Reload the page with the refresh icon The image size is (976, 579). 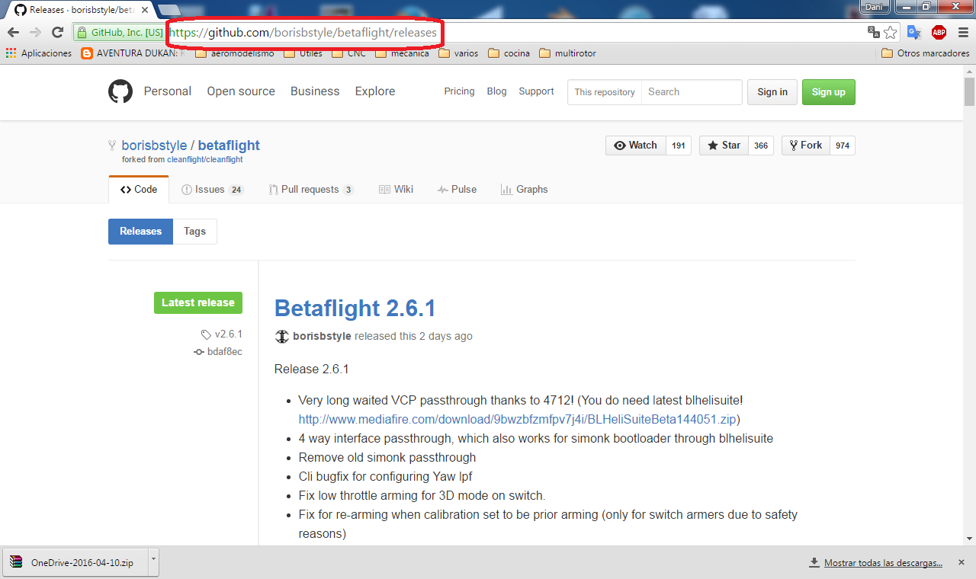click(57, 32)
